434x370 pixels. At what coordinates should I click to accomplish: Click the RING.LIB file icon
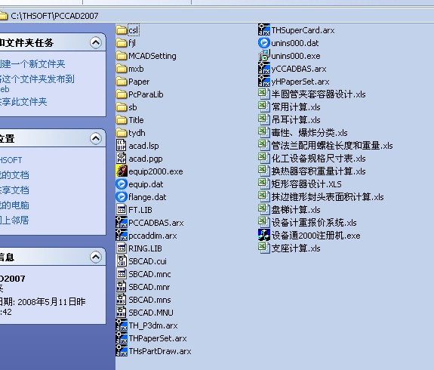(x=122, y=248)
